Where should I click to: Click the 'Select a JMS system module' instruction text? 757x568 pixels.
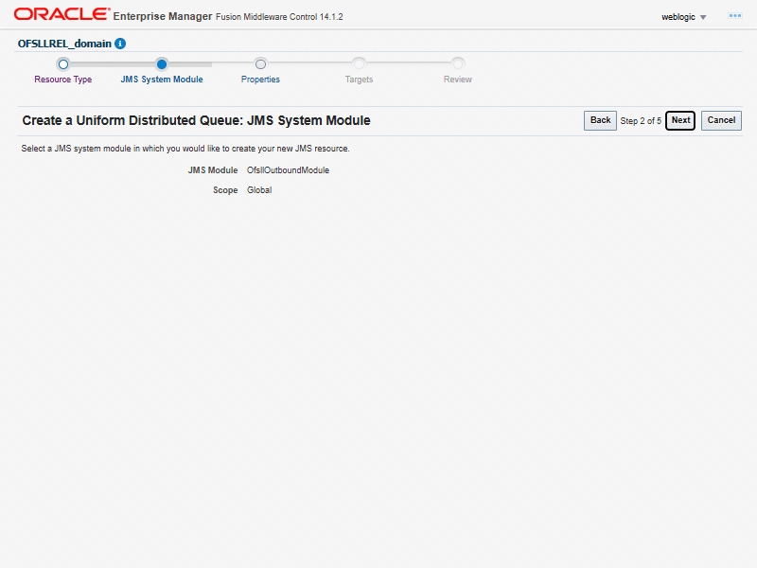point(185,149)
